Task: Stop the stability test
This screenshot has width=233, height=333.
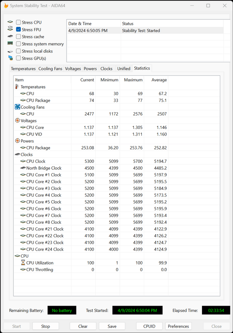Action: pyautogui.click(x=46, y=326)
